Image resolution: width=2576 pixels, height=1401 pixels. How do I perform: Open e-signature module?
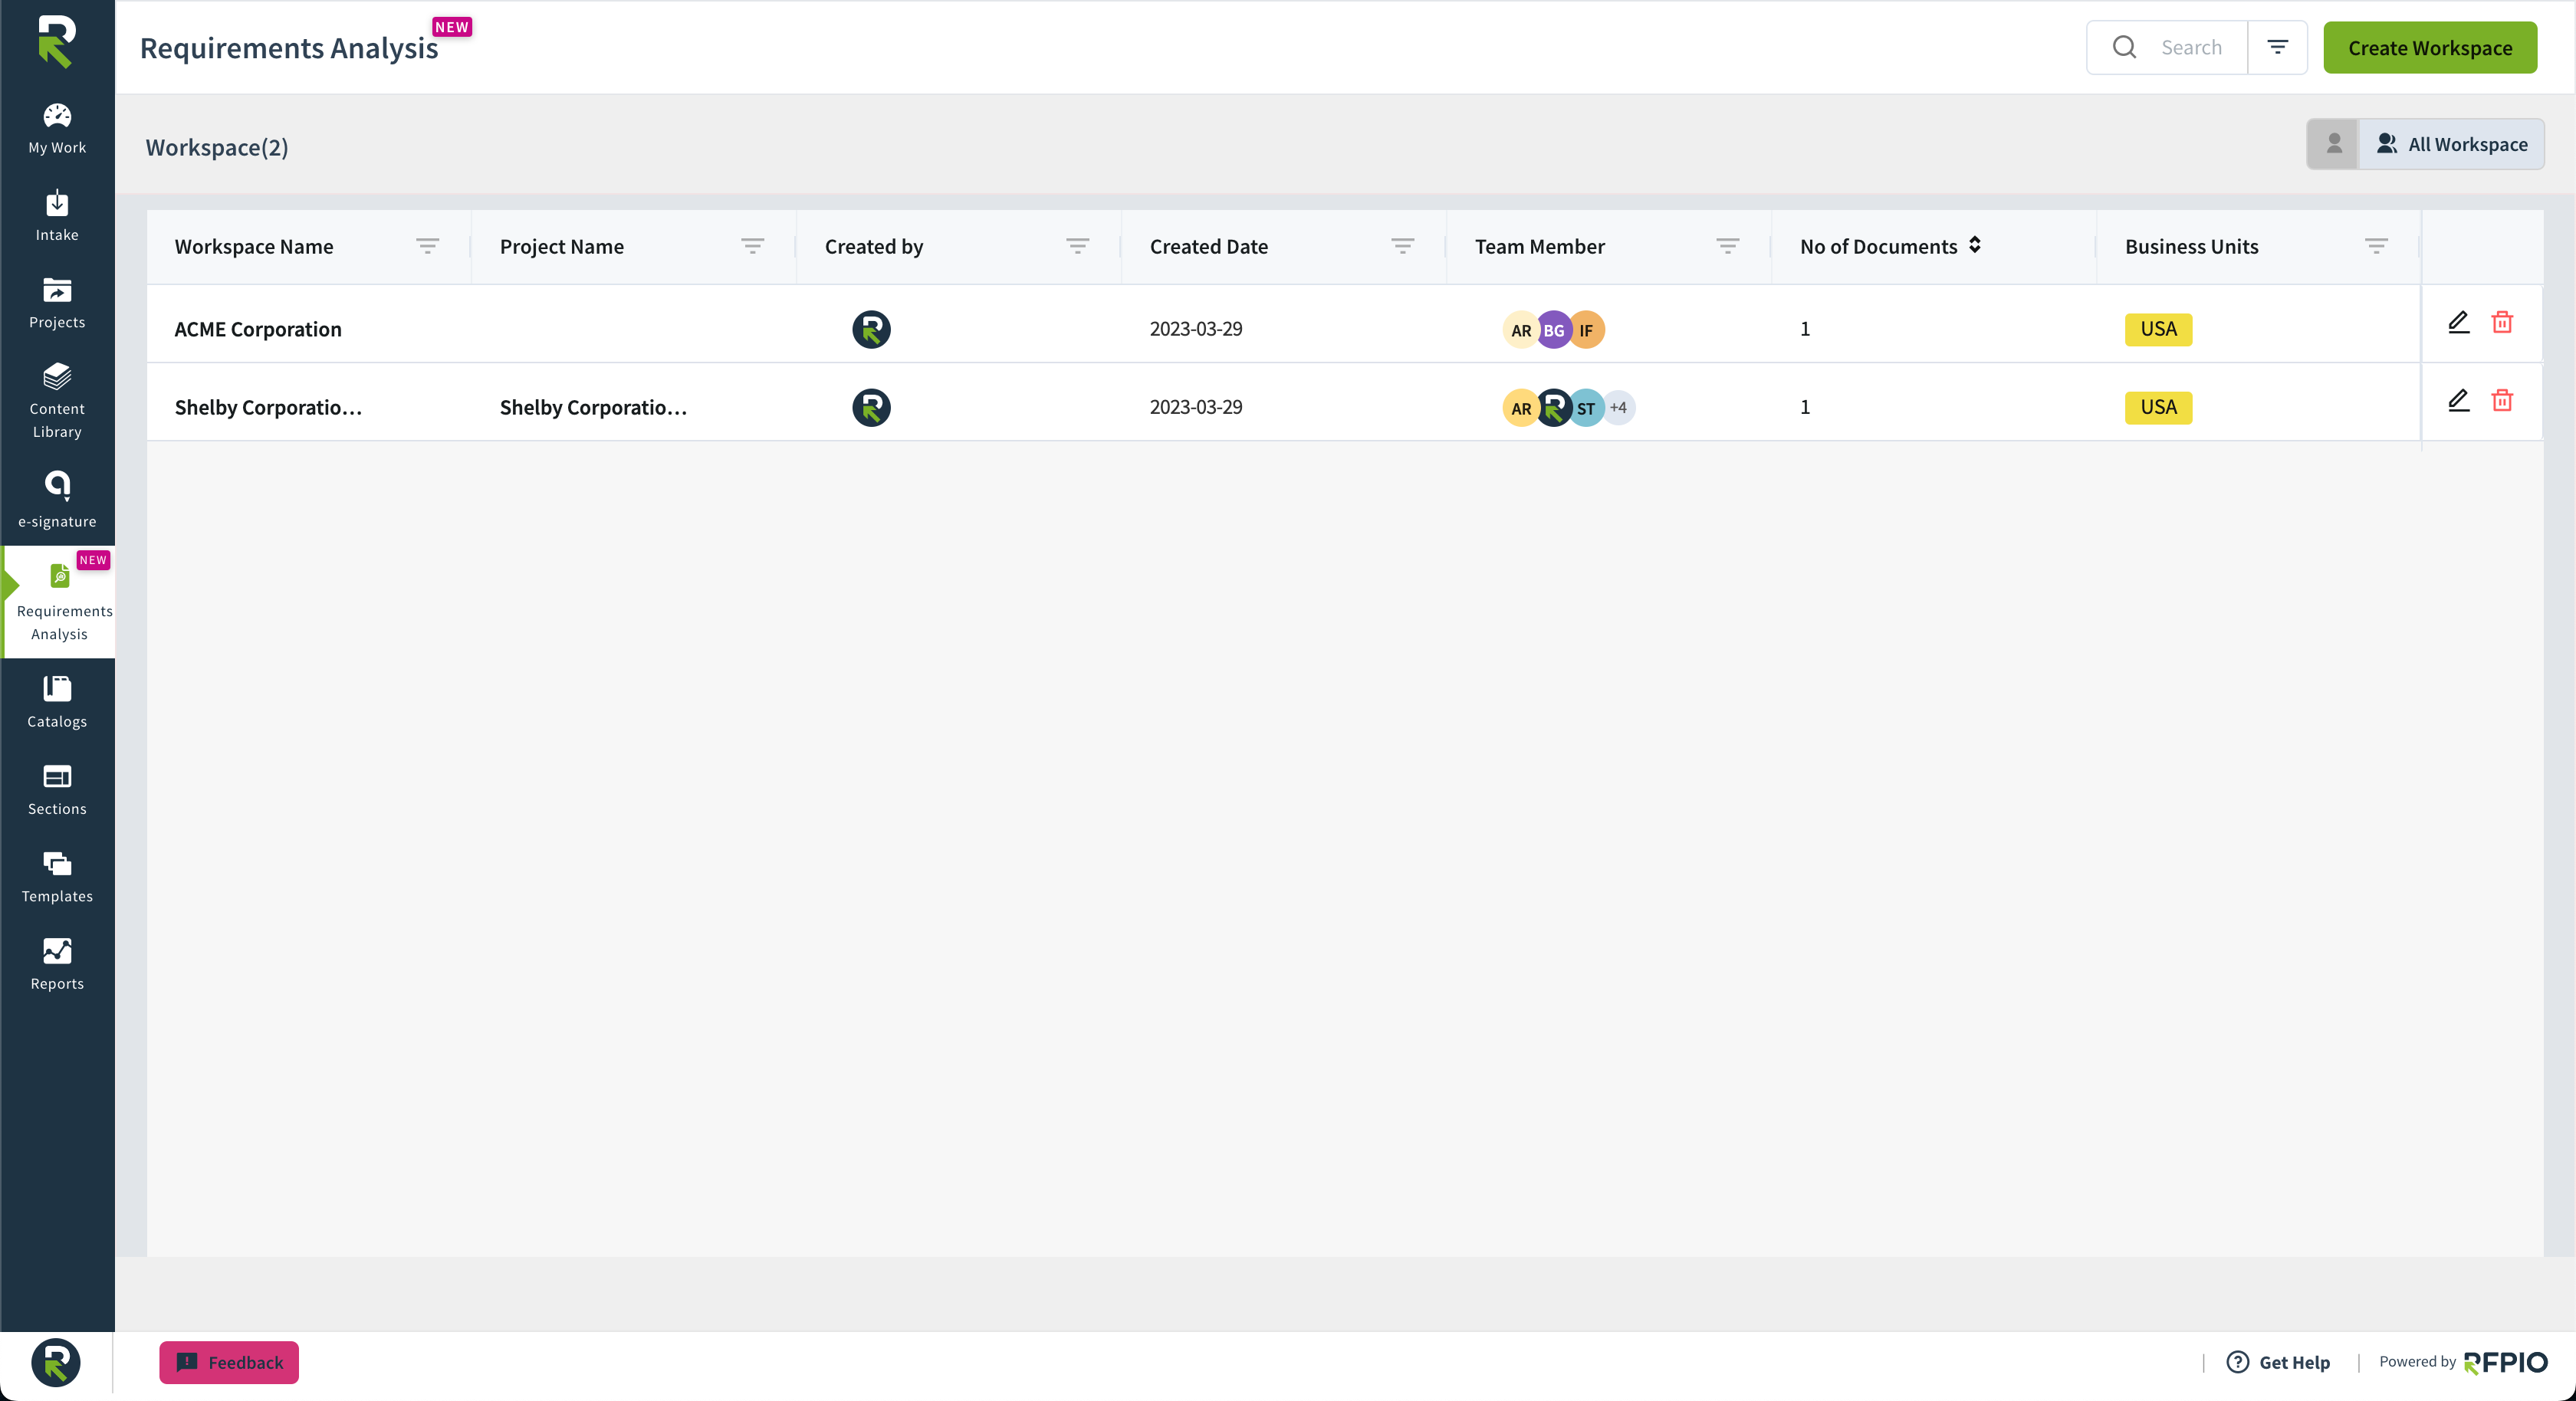[57, 500]
